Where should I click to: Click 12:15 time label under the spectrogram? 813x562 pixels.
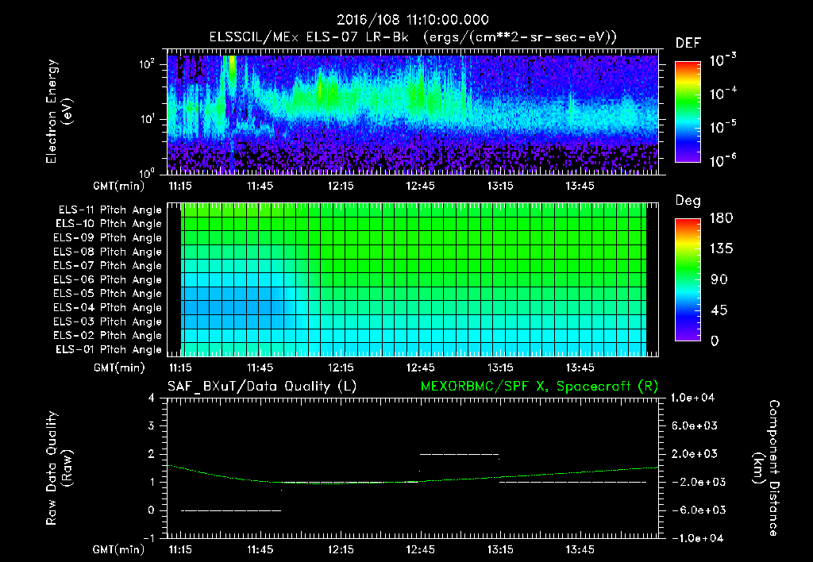(x=340, y=186)
